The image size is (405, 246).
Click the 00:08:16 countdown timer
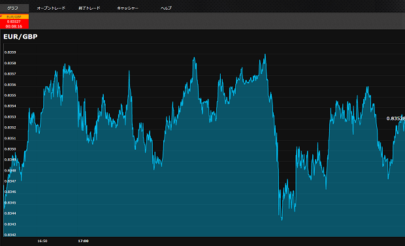pyautogui.click(x=14, y=26)
